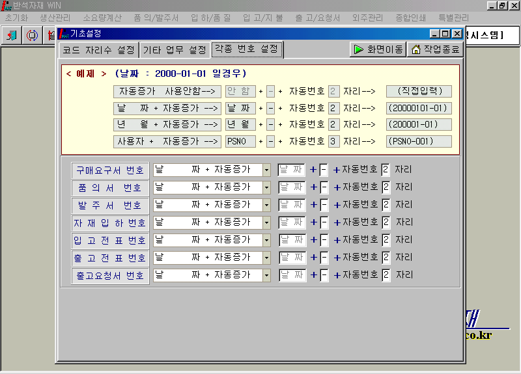Viewport: 521px width, 374px height.
Task: Open the 구매요구서 번호 format dropdown
Action: [x=266, y=170]
